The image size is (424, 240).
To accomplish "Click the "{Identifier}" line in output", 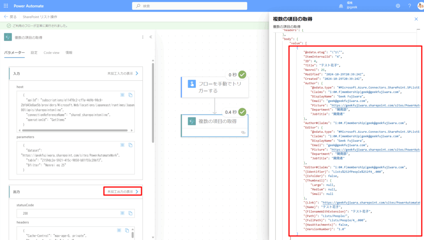I will pyautogui.click(x=344, y=172).
